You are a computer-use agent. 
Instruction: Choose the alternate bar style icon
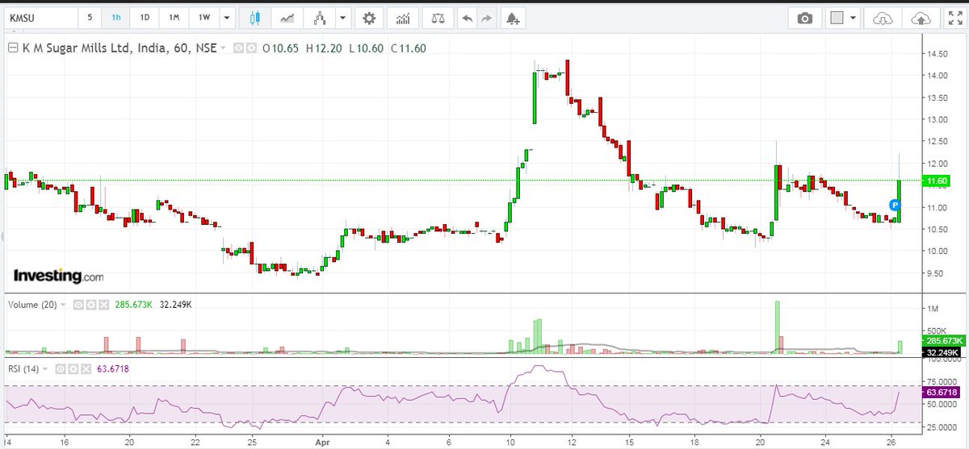pos(321,17)
